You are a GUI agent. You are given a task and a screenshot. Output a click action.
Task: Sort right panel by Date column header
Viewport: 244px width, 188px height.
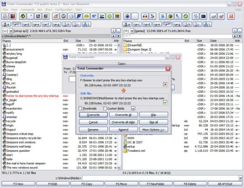click(222, 41)
